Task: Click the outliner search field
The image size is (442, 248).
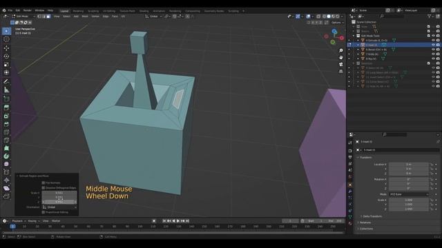Action: click(x=392, y=17)
